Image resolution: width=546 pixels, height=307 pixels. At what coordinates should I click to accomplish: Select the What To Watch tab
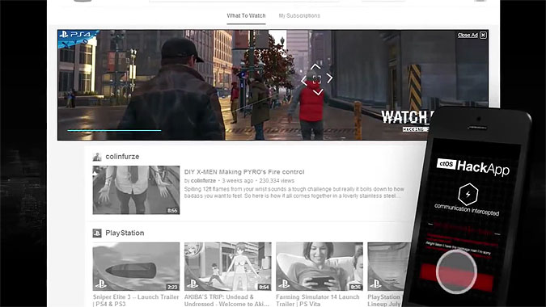(246, 15)
